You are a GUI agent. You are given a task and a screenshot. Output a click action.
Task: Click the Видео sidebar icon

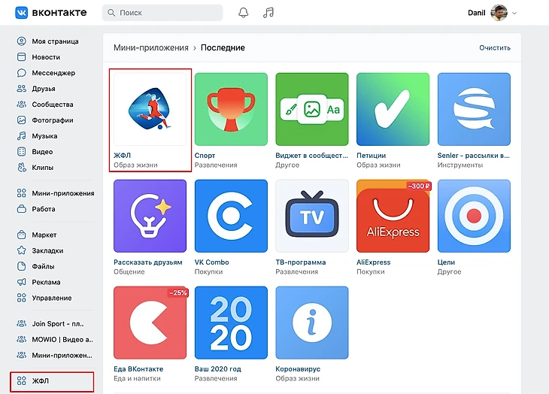(x=21, y=152)
